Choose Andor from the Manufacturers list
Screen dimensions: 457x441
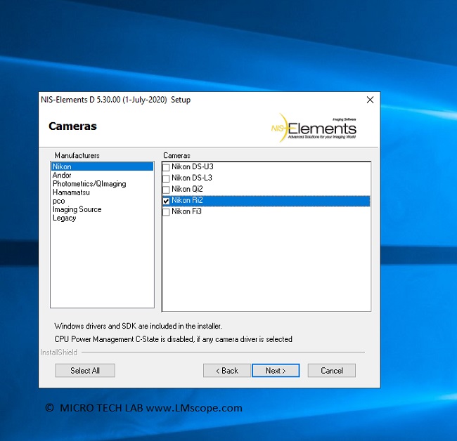point(63,176)
